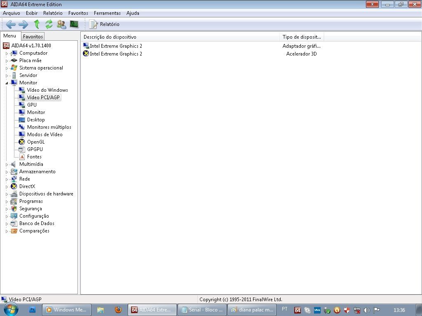Open the Favoritos menu in menu bar
The width and height of the screenshot is (422, 316).
click(78, 13)
